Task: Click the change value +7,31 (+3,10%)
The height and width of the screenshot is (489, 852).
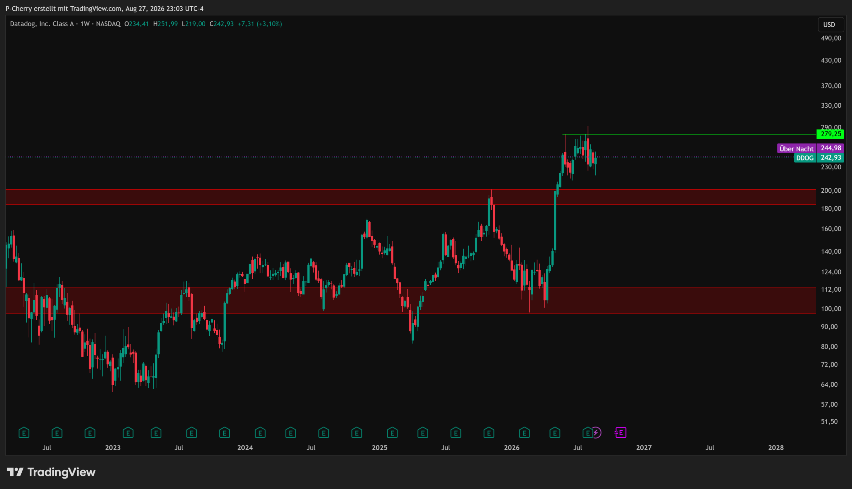Action: click(x=260, y=24)
